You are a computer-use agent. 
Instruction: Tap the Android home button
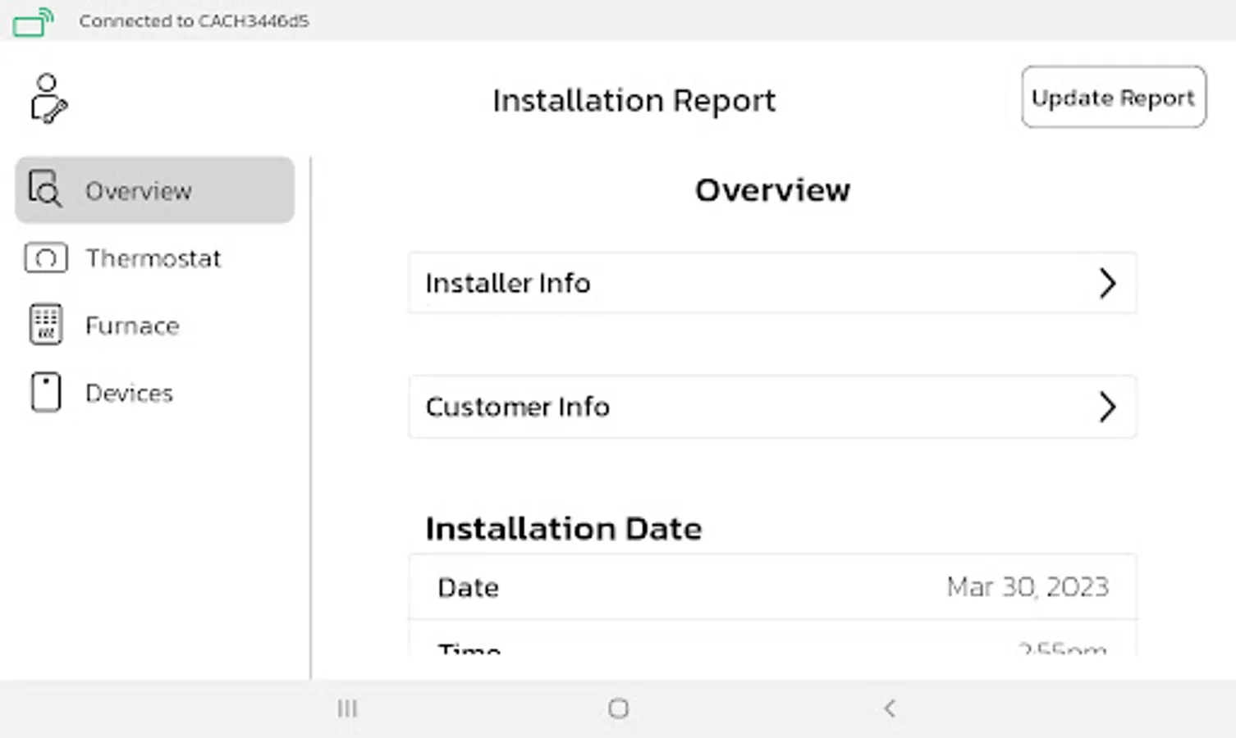coord(618,708)
